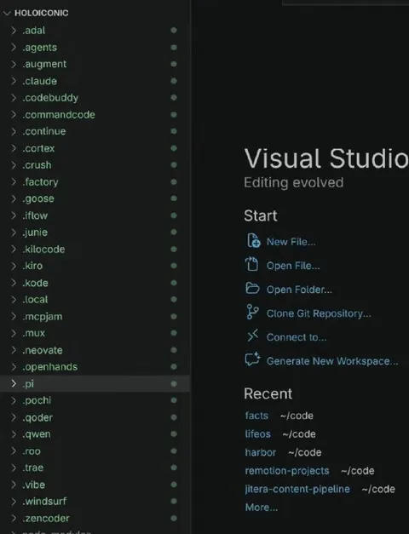The image size is (409, 534).
Task: Select the .factory folder name
Action: [x=40, y=182]
